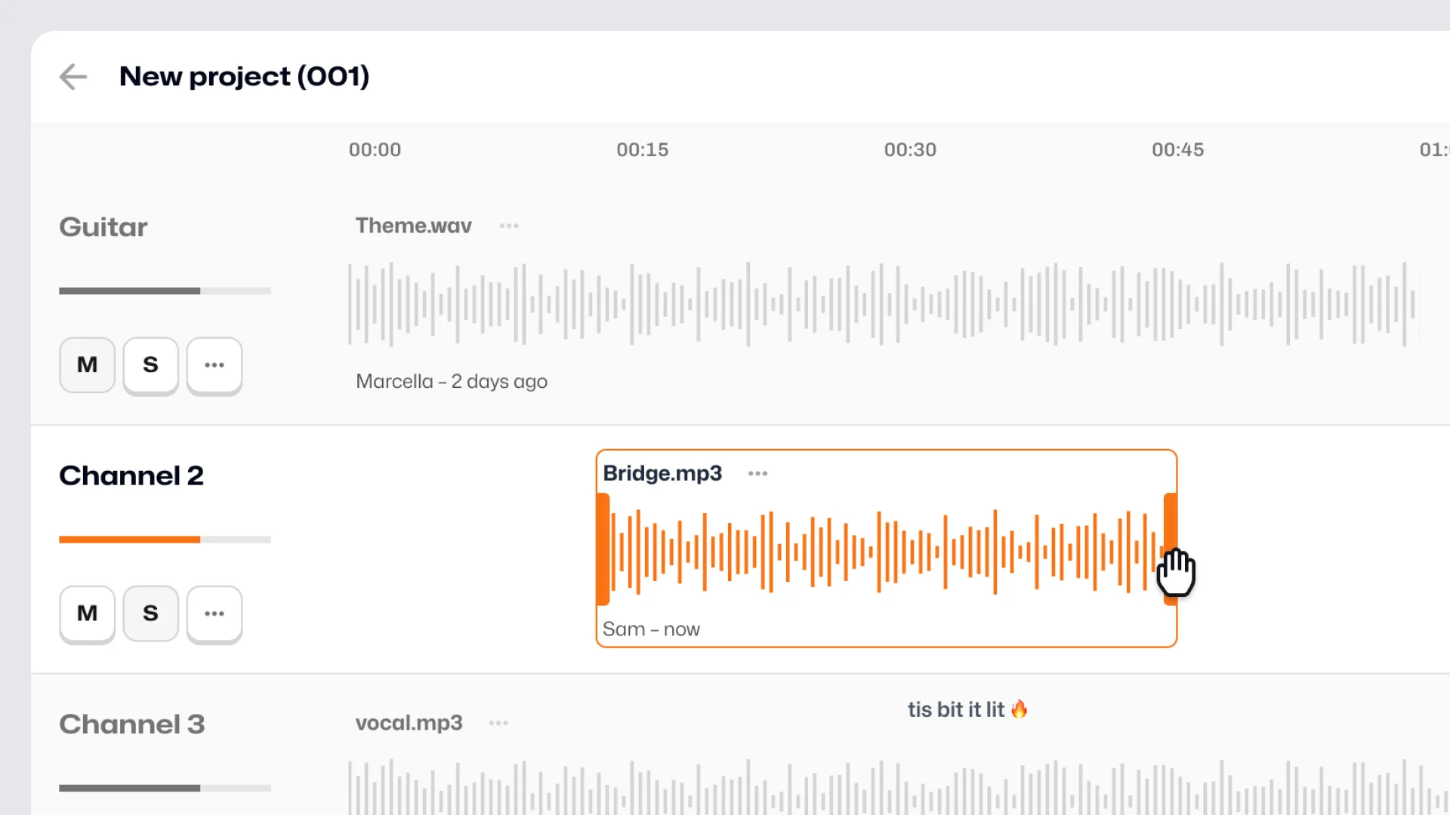The width and height of the screenshot is (1450, 815).
Task: Mute the Guitar track
Action: click(x=88, y=364)
